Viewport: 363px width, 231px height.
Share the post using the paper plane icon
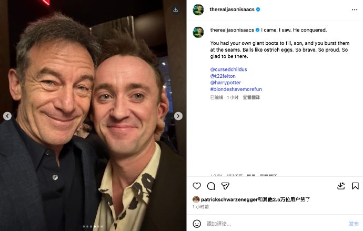[x=225, y=186]
